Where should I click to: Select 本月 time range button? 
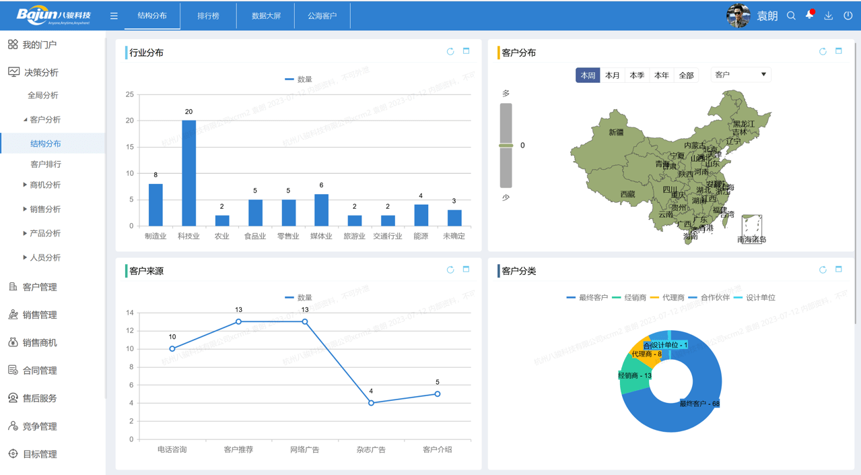point(612,75)
